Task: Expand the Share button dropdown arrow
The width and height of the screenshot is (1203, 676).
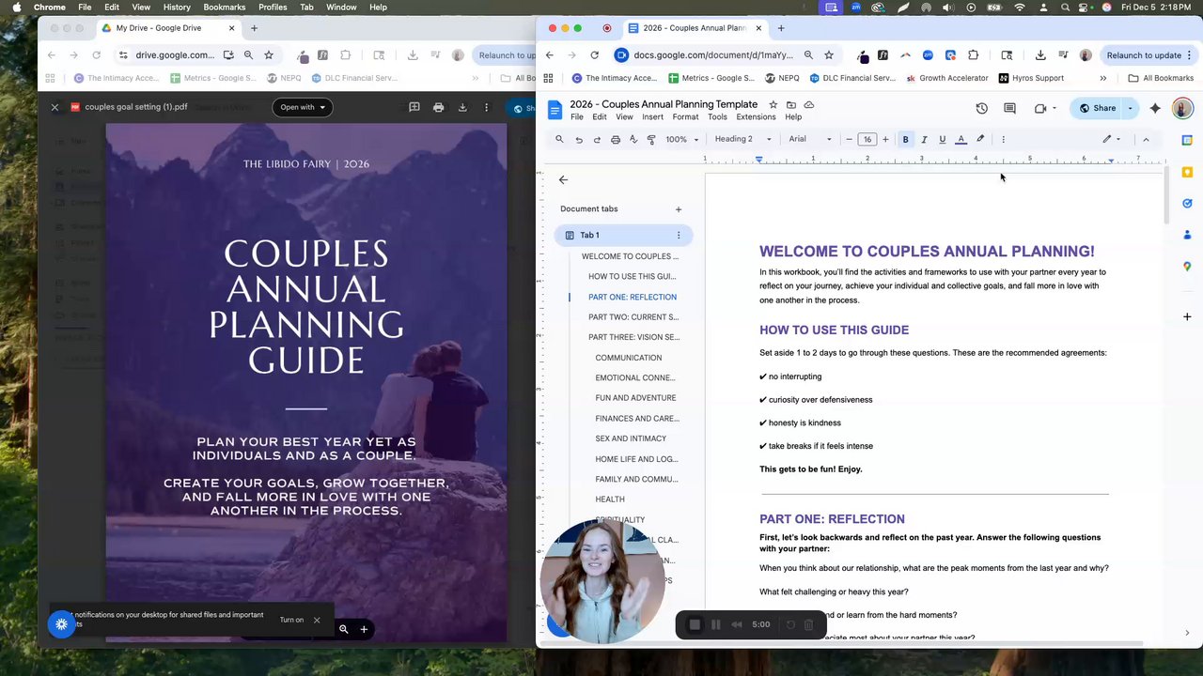Action: [x=1130, y=108]
